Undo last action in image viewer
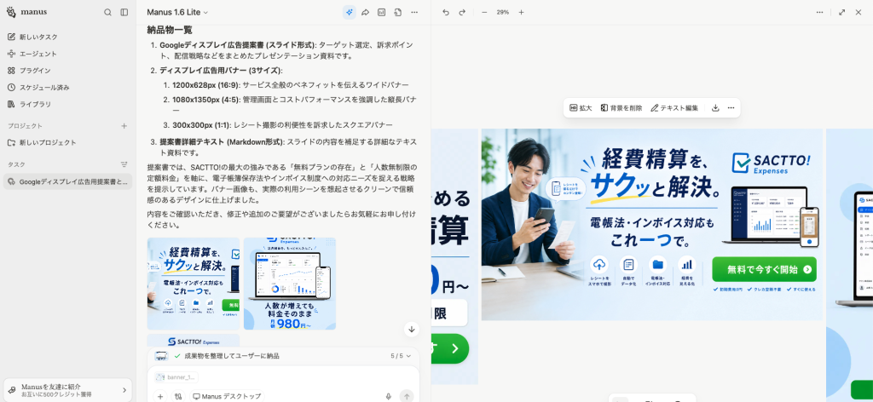The height and width of the screenshot is (402, 873). click(x=445, y=12)
